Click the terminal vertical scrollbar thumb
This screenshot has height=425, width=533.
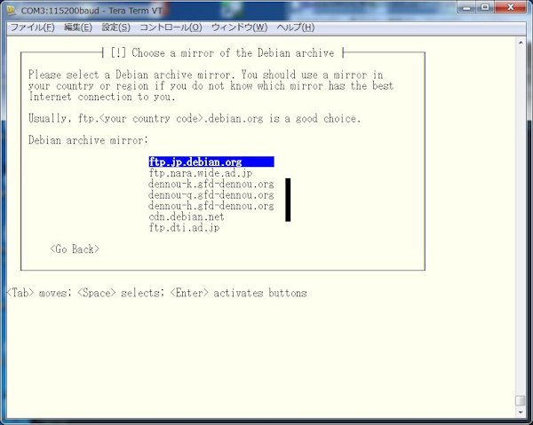tap(521, 400)
